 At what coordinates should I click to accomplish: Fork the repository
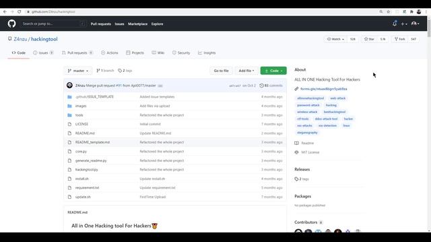(x=399, y=39)
